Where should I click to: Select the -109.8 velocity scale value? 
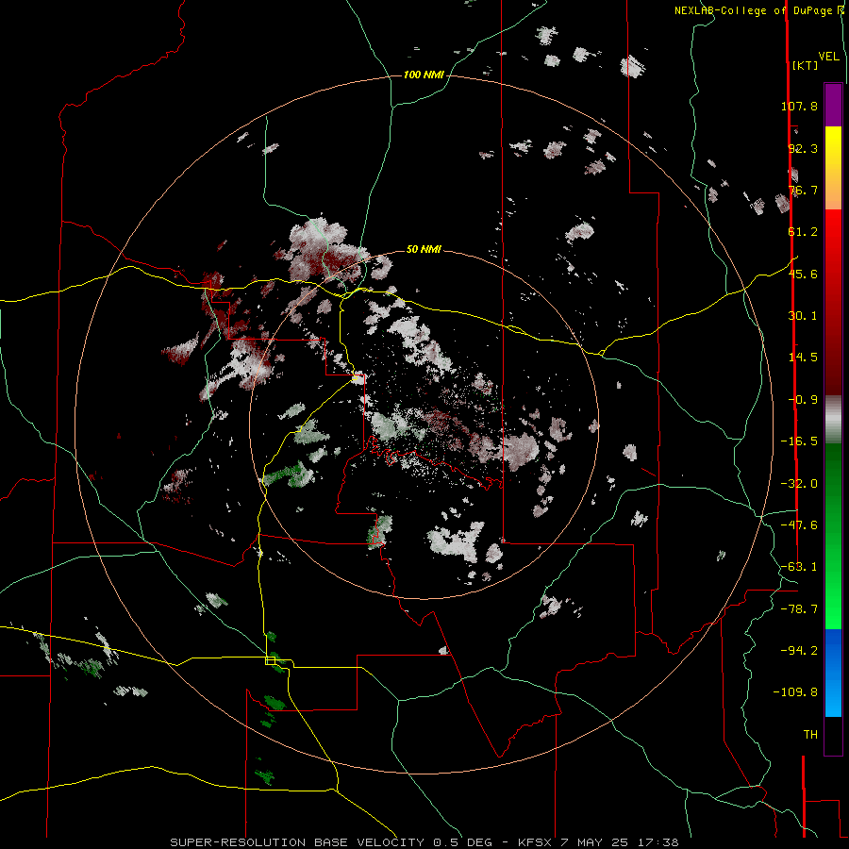(x=795, y=692)
